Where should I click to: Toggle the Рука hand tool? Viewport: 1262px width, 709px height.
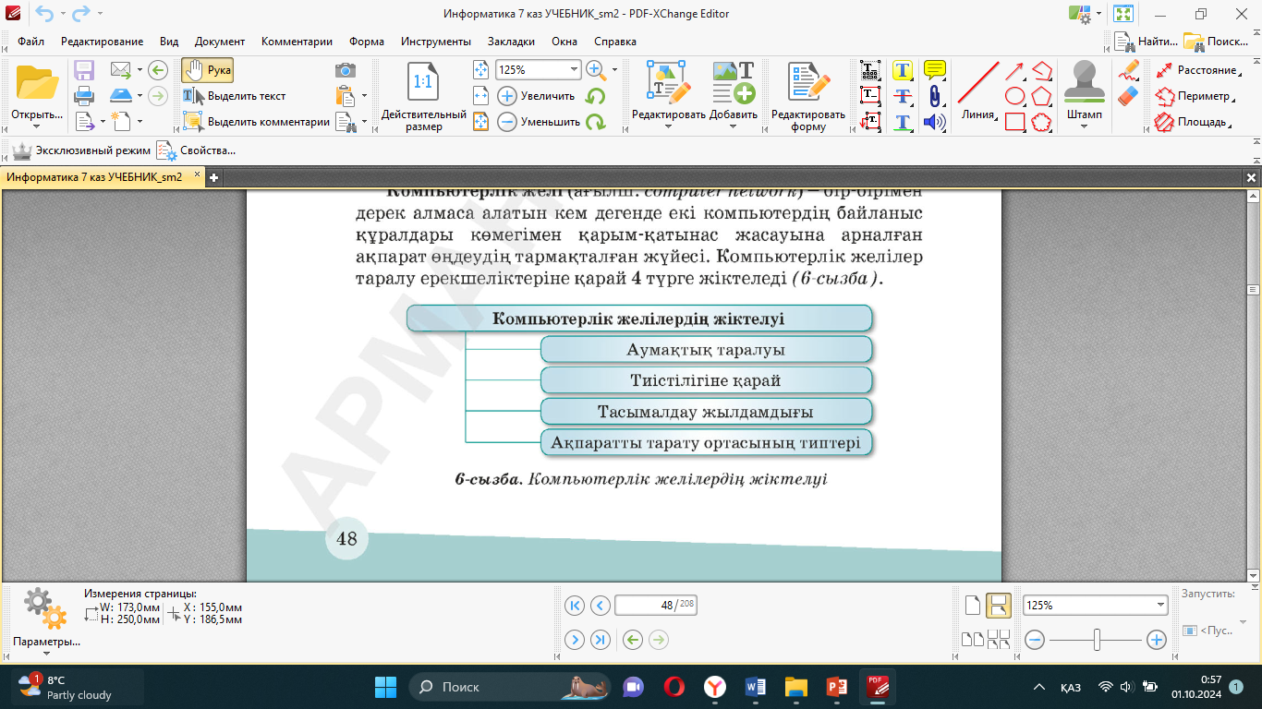click(x=207, y=70)
